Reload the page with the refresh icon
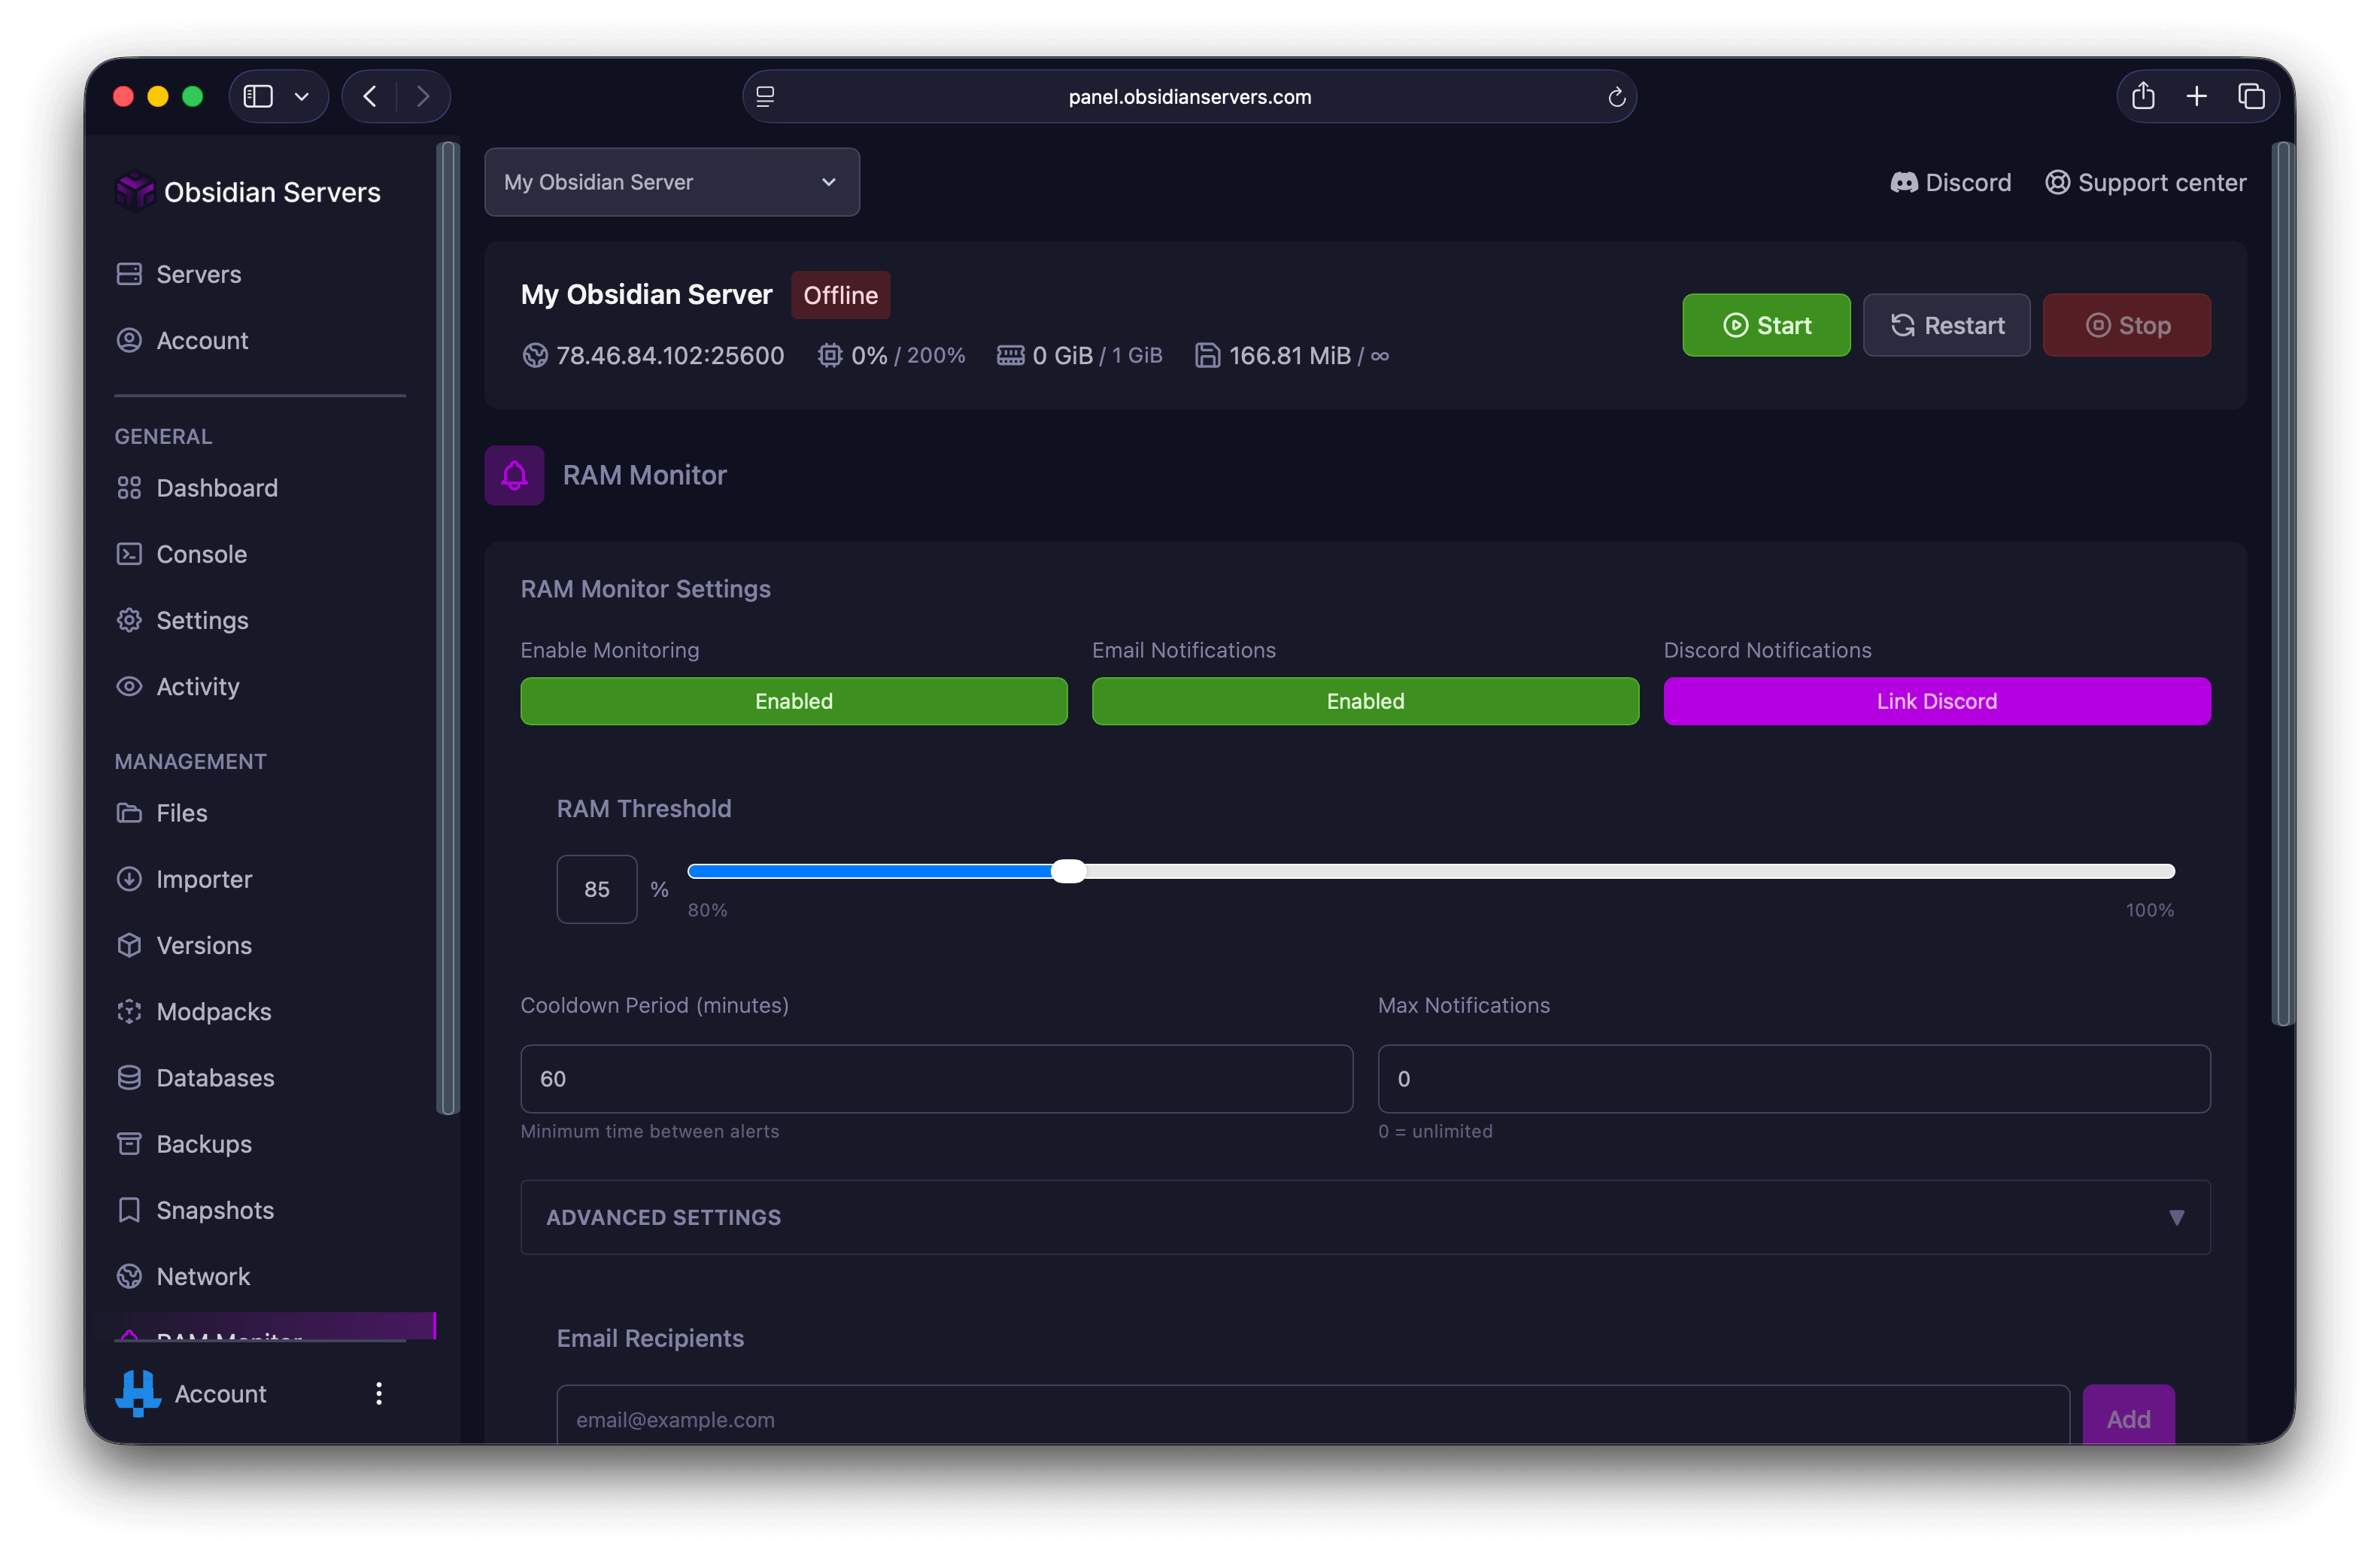Screen dimensions: 2380x1556 tap(1616, 97)
